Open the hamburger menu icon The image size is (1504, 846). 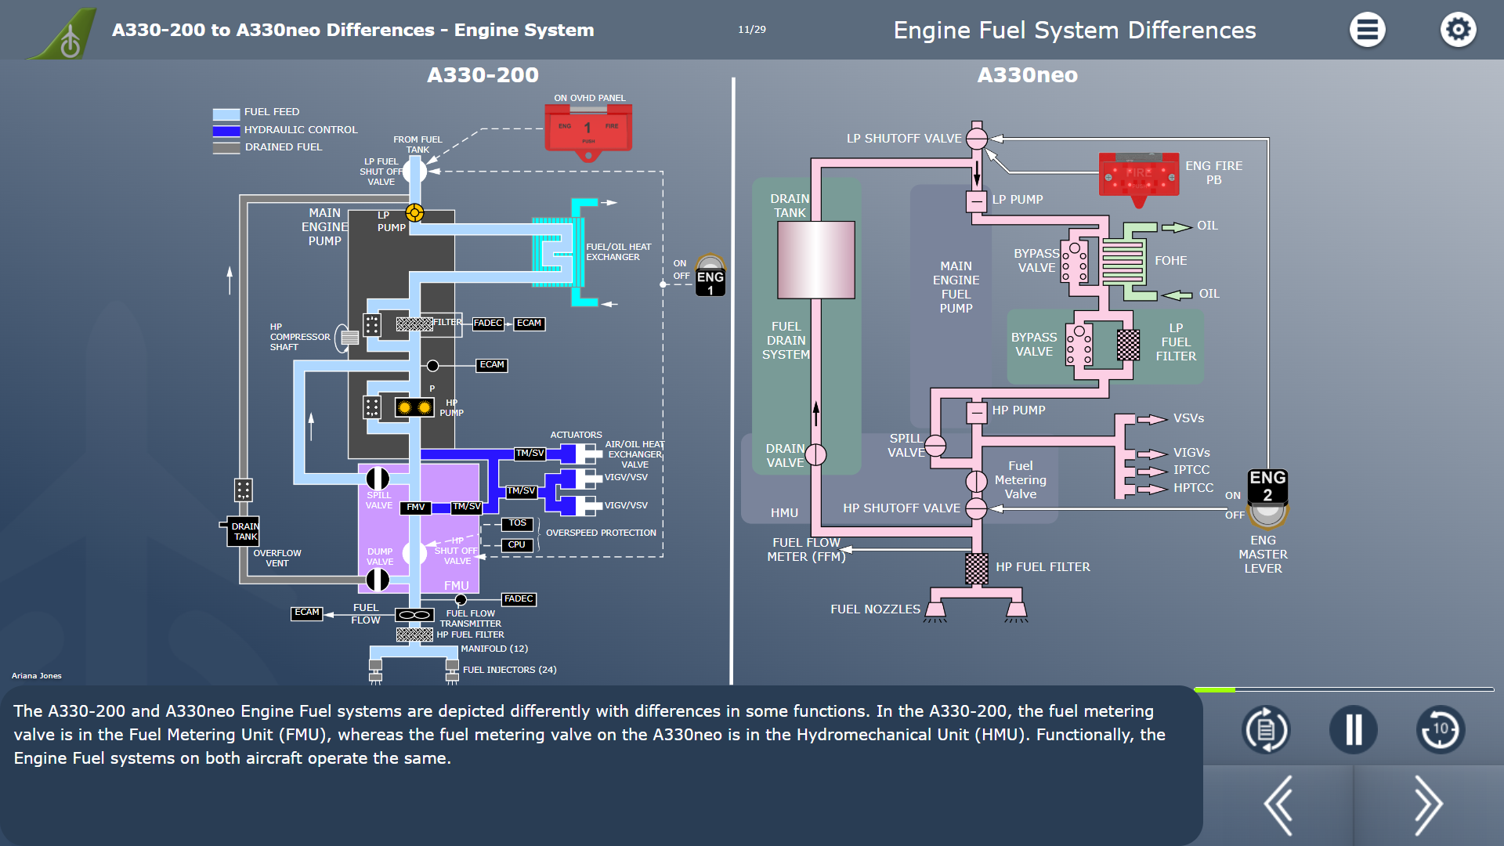coord(1367,30)
